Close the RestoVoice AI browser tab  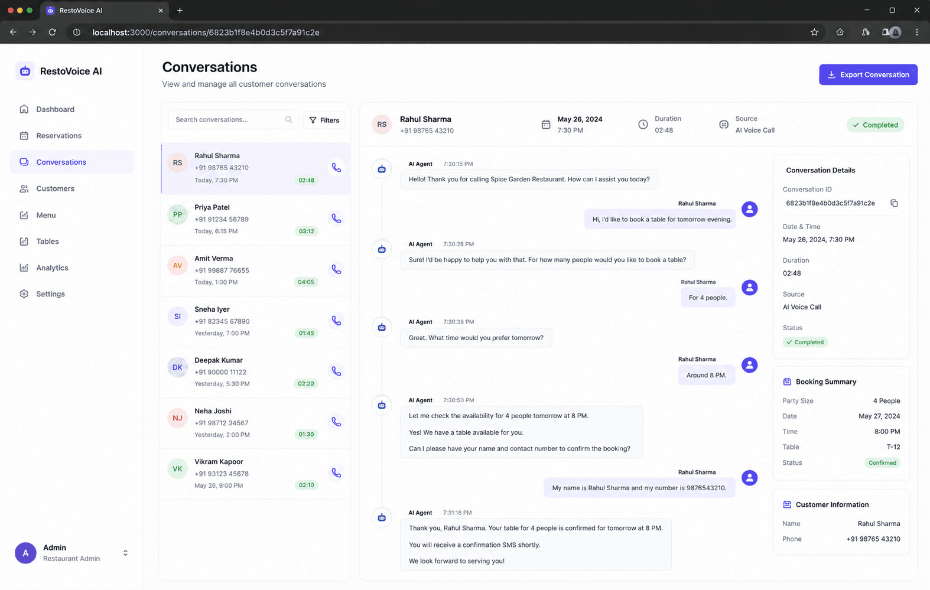pos(161,11)
